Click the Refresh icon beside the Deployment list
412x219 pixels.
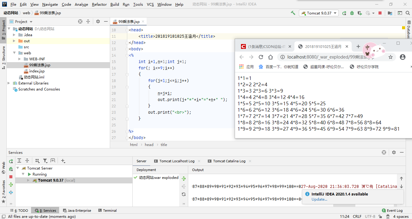coord(183,194)
